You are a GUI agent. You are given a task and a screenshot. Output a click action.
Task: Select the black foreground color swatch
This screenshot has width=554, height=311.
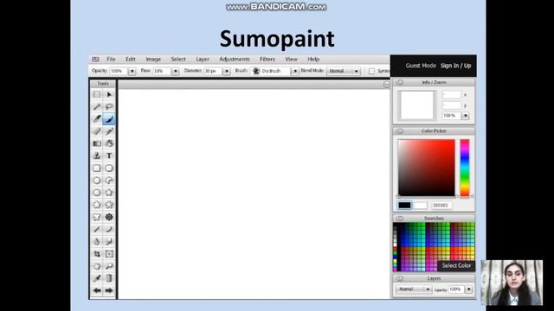pyautogui.click(x=404, y=206)
